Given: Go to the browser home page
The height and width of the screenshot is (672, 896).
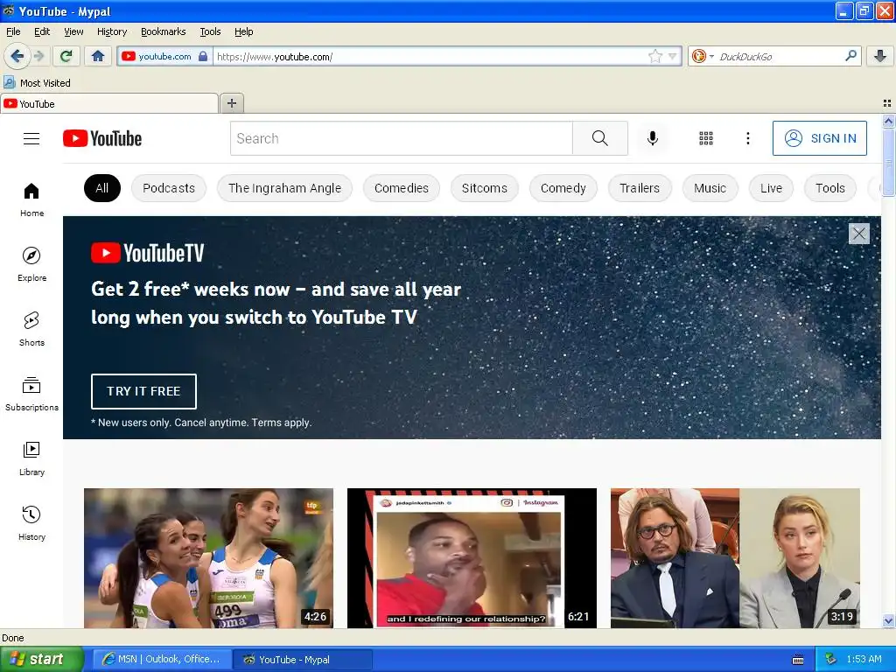Looking at the screenshot, I should [98, 56].
